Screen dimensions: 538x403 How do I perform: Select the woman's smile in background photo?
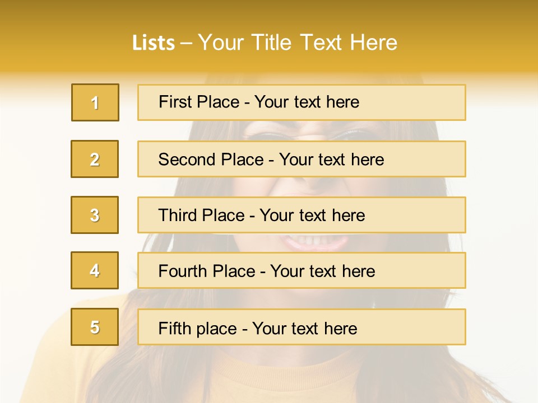314,242
